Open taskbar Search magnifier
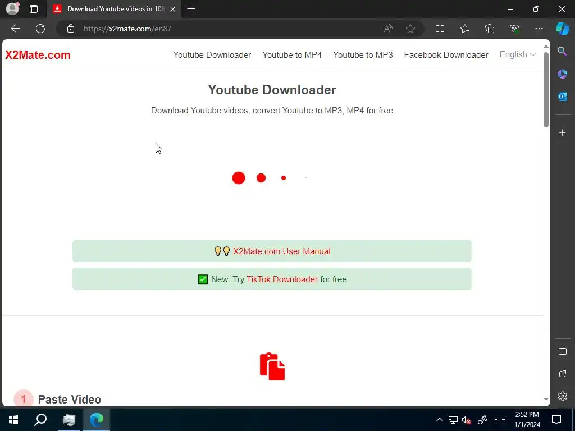This screenshot has width=575, height=431. click(x=40, y=420)
